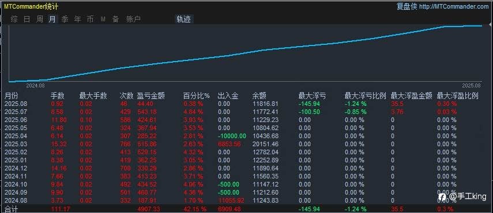Select the 月 monthly statistics tab

click(x=52, y=20)
